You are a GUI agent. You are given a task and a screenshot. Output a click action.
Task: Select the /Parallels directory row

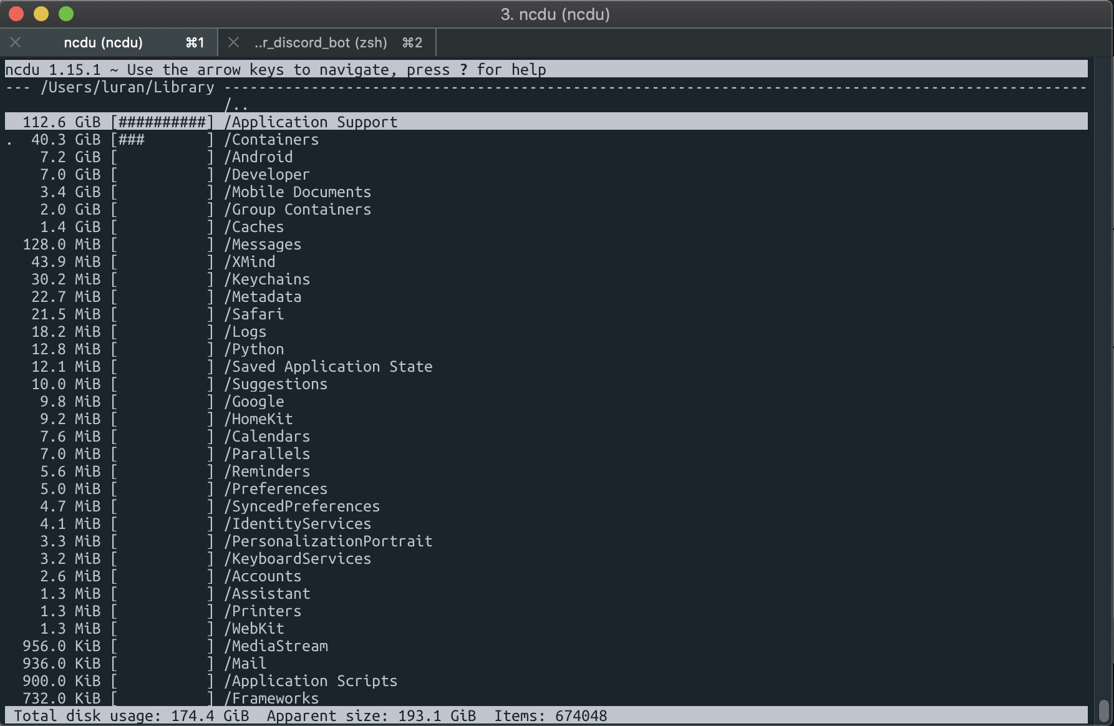(x=546, y=454)
